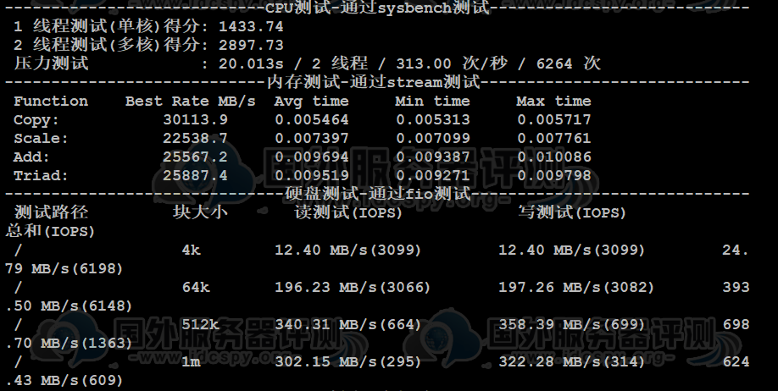Viewport: 778px width, 391px height.
Task: Click Copy max time 0.005717
Action: tap(553, 119)
